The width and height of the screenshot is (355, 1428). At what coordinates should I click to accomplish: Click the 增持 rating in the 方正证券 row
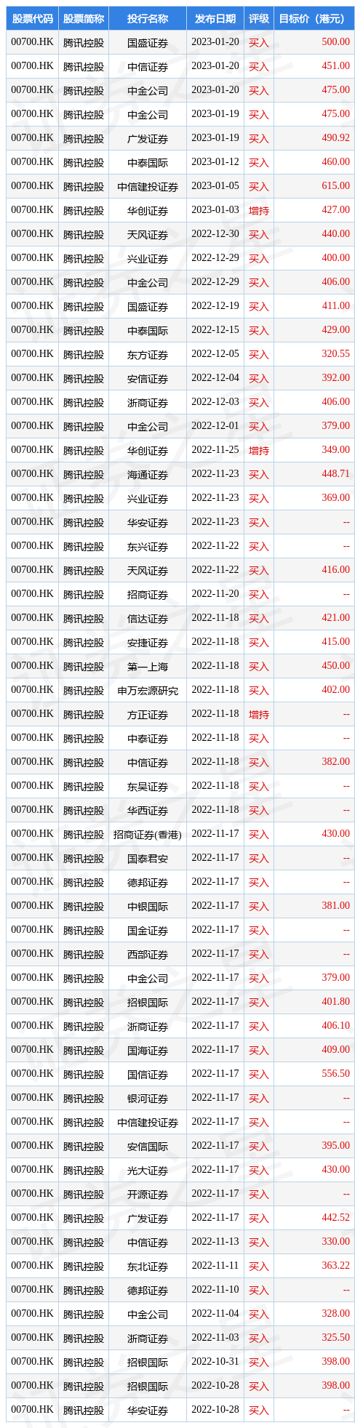coord(258,714)
